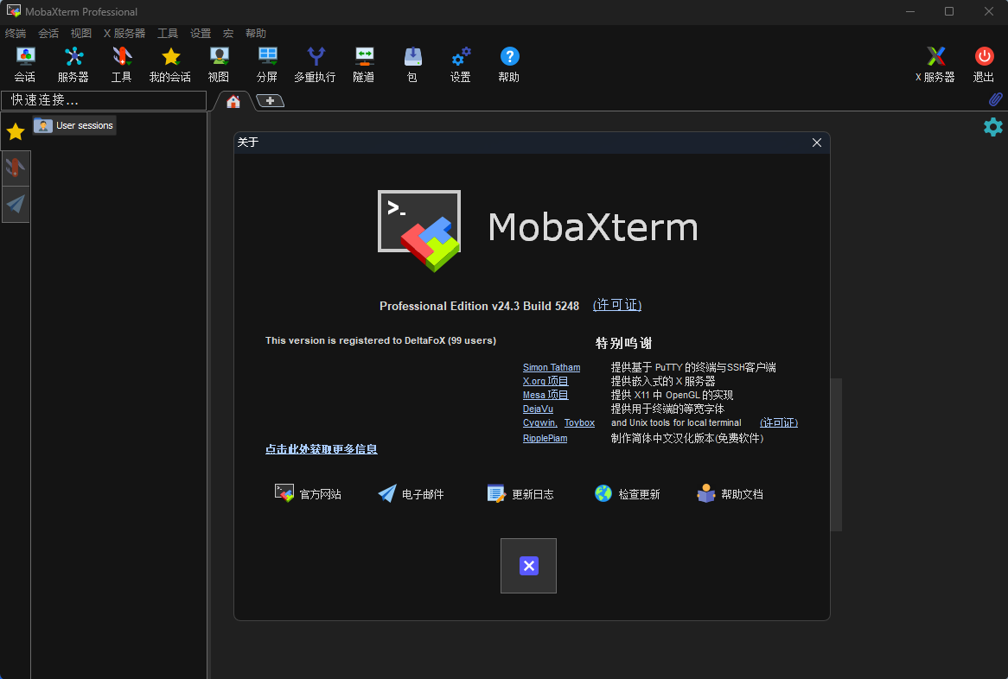This screenshot has height=679, width=1008.
Task: Open the 更新日志 changelog button
Action: click(x=520, y=494)
